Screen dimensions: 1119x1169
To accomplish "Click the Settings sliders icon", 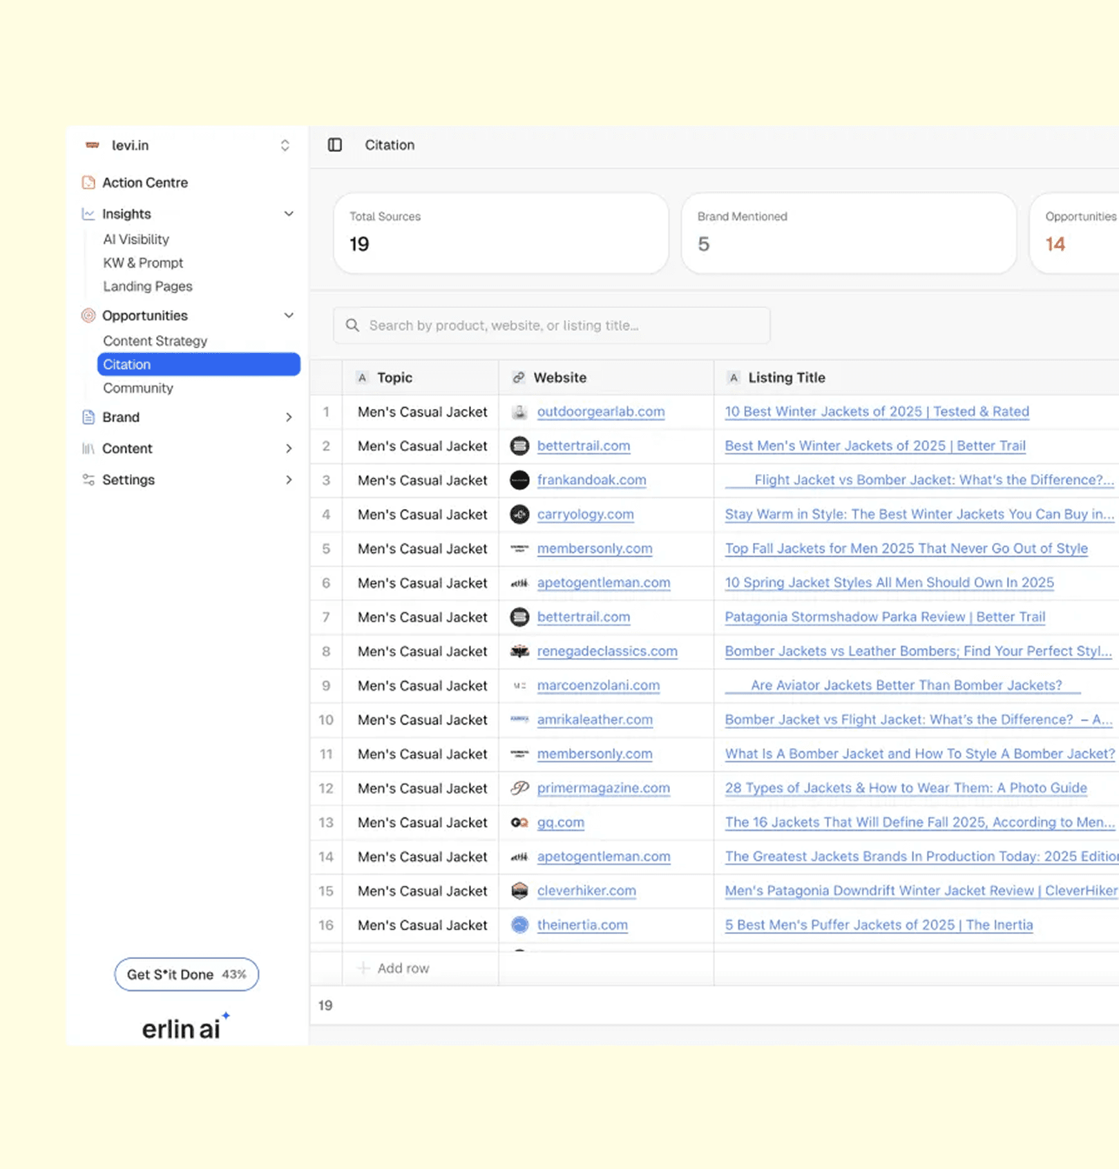I will click(x=88, y=479).
